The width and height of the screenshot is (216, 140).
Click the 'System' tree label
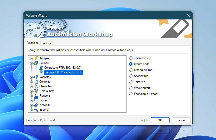pyautogui.click(x=44, y=100)
